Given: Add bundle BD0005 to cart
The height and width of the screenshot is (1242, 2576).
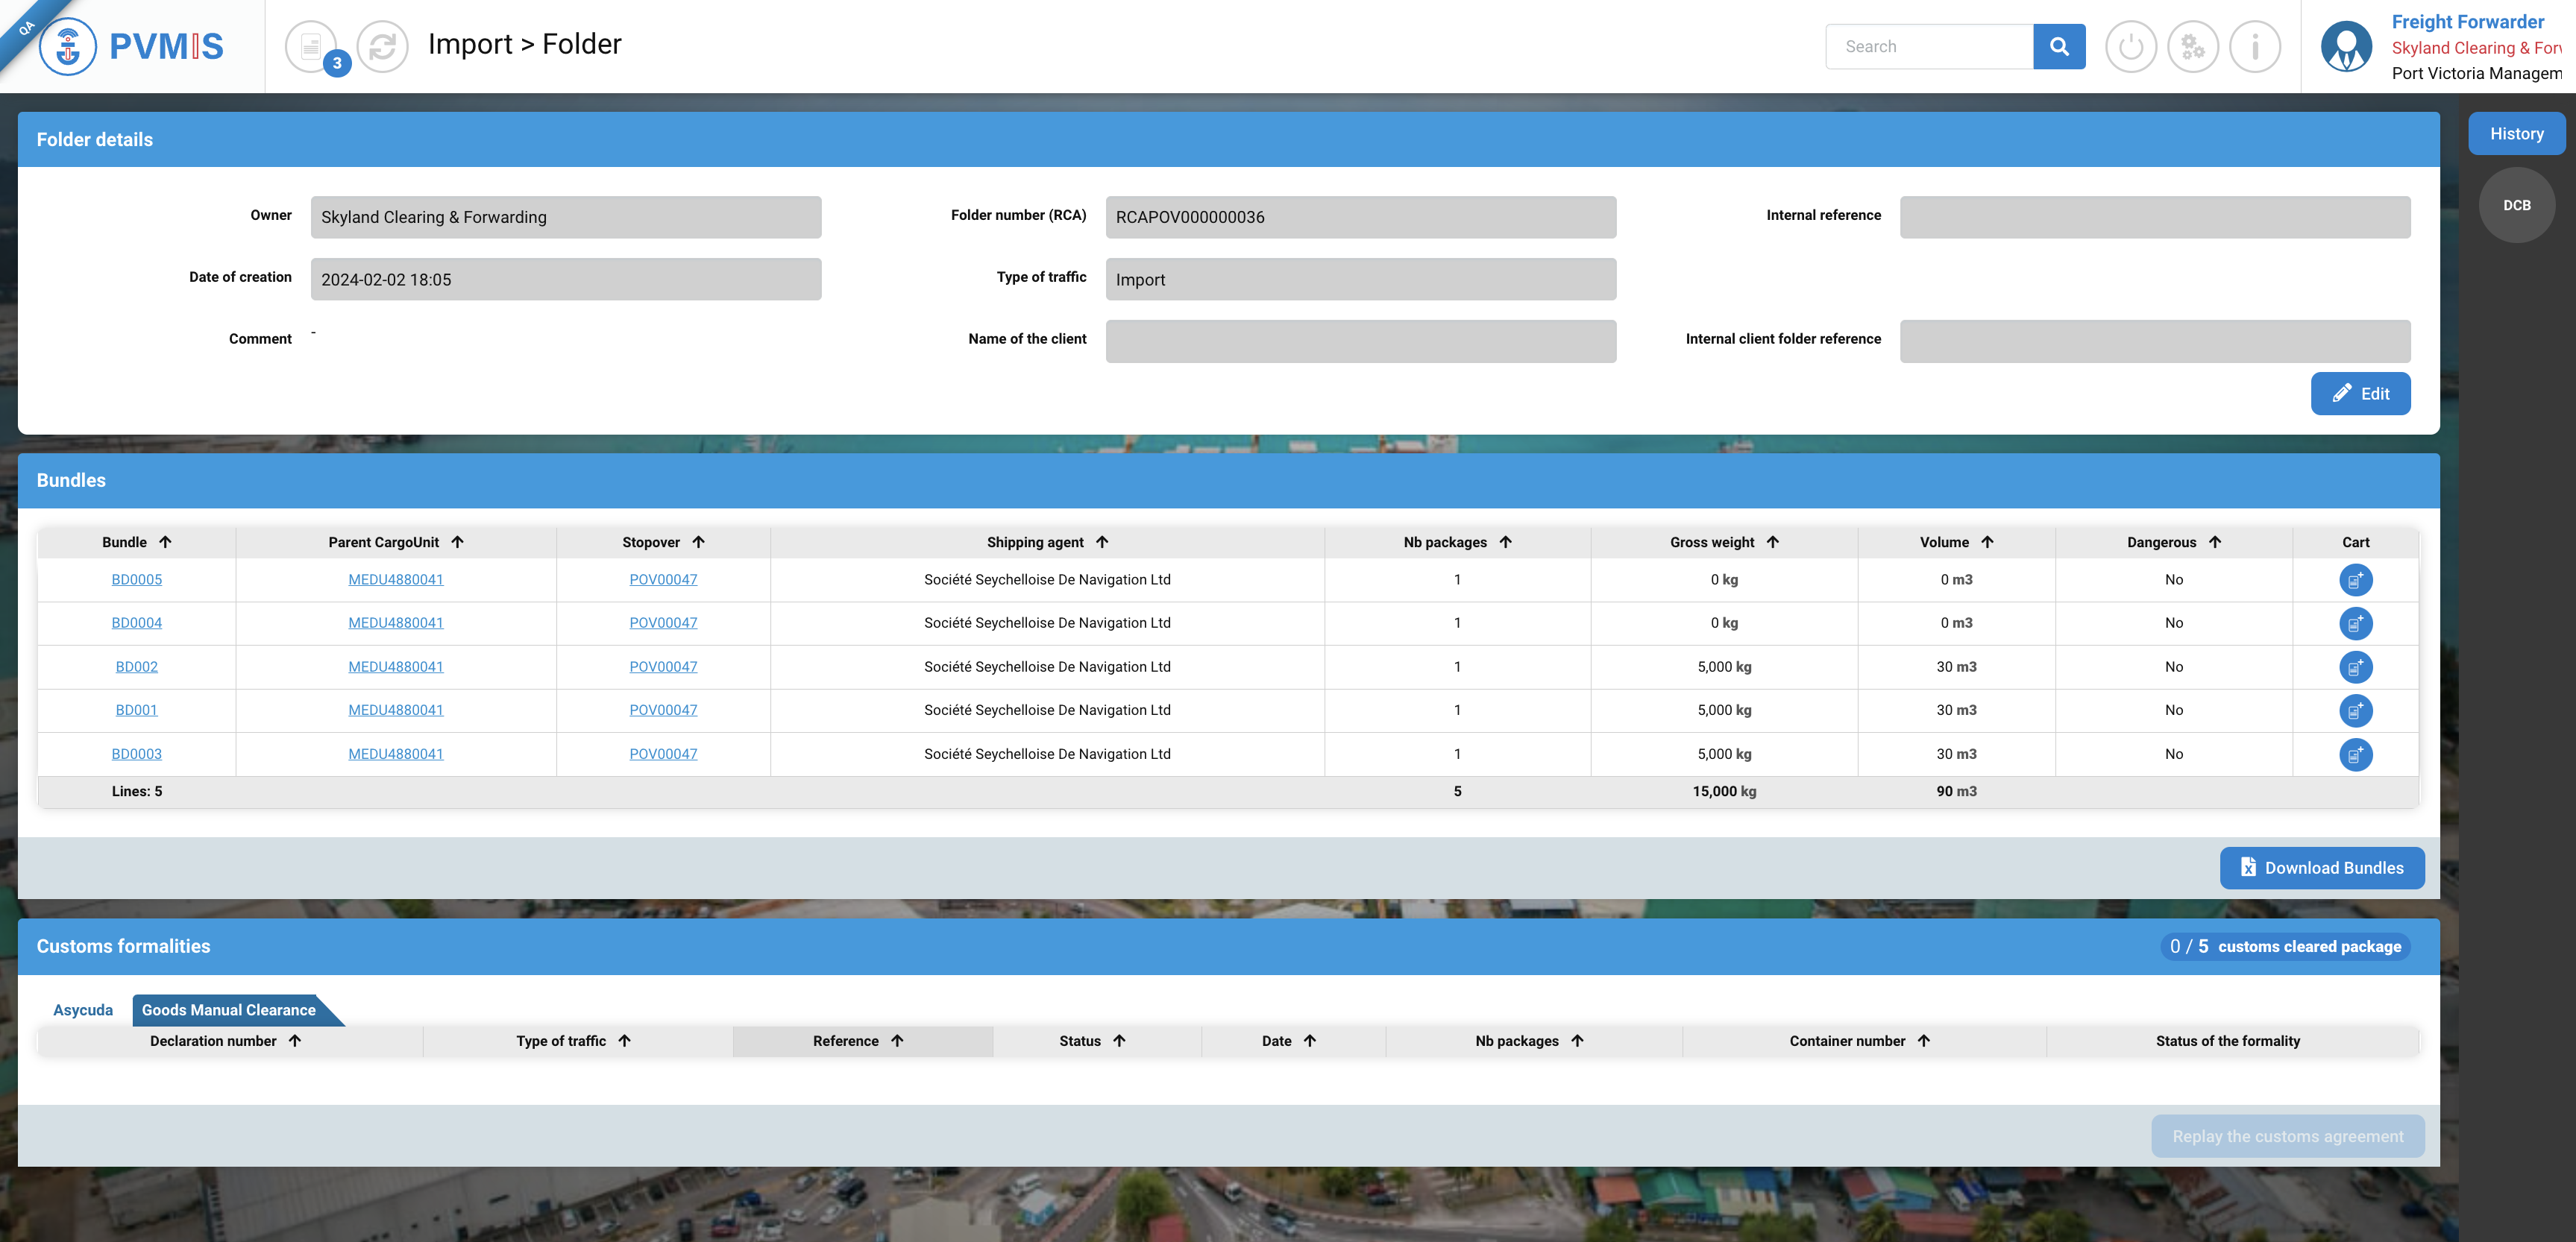Looking at the screenshot, I should click(2355, 579).
